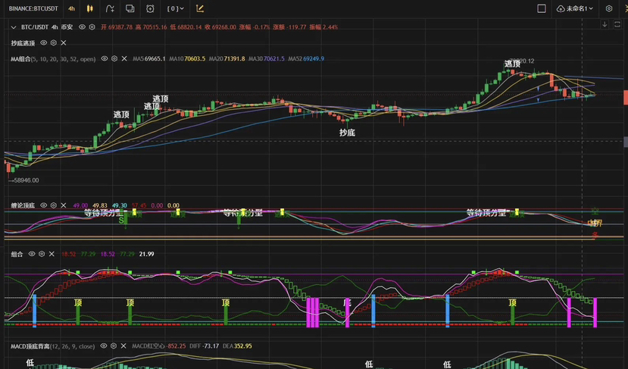Open chart settings gear in top toolbar

point(609,8)
